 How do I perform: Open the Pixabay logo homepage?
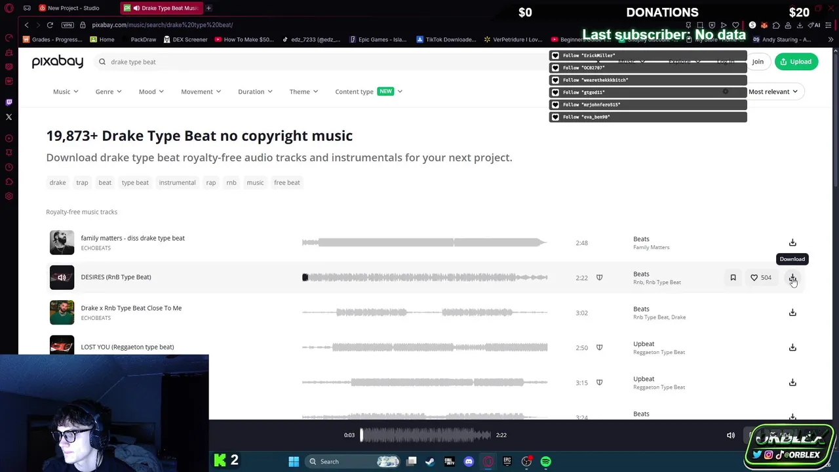coord(58,62)
